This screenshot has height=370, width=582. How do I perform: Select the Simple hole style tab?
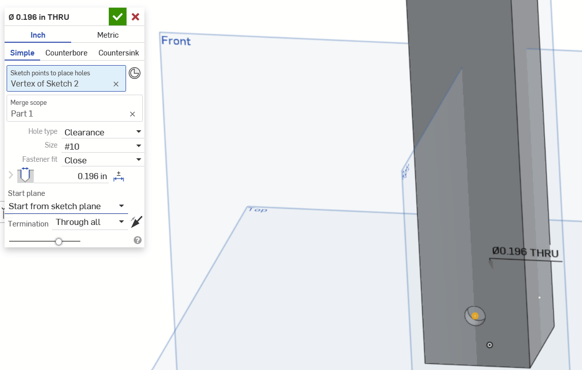(22, 53)
